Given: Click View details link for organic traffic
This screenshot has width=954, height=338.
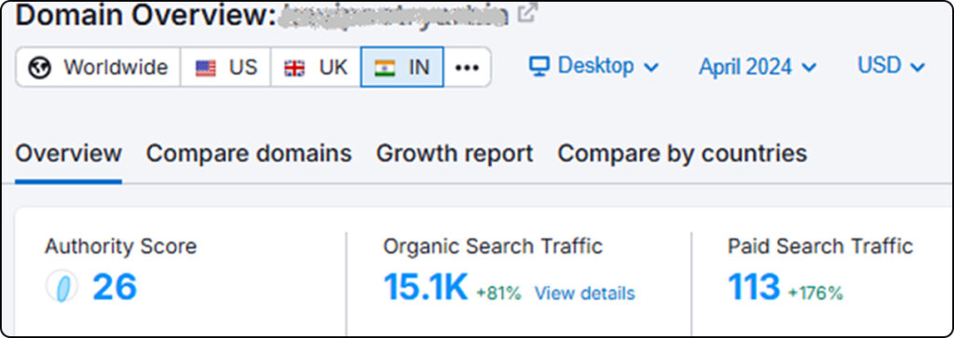Looking at the screenshot, I should [585, 293].
